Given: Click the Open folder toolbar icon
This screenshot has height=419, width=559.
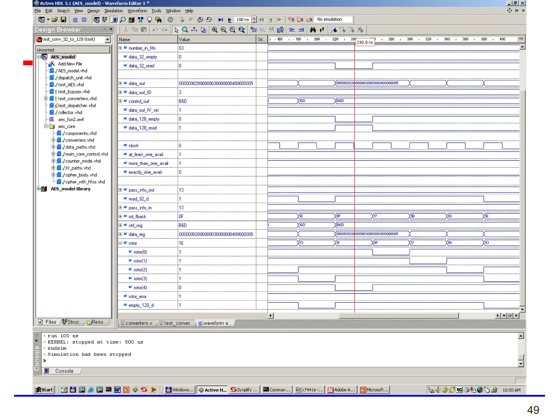Looking at the screenshot, I should 55,20.
